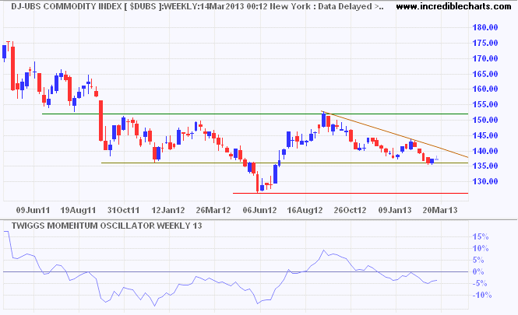Click the Twiggs Momentum Oscillator Weekly 13 title
This screenshot has height=315, width=518.
click(x=107, y=226)
